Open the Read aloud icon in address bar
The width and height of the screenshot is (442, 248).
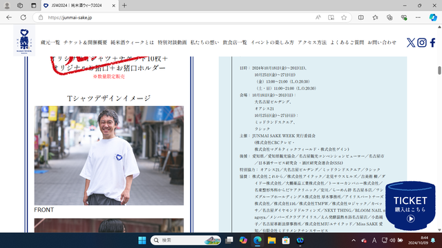pyautogui.click(x=318, y=17)
